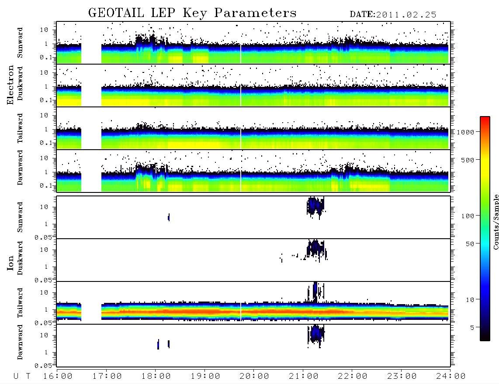Click the 100 colorbar scale label
Image resolution: width=499 pixels, height=384 pixels.
pyautogui.click(x=468, y=216)
